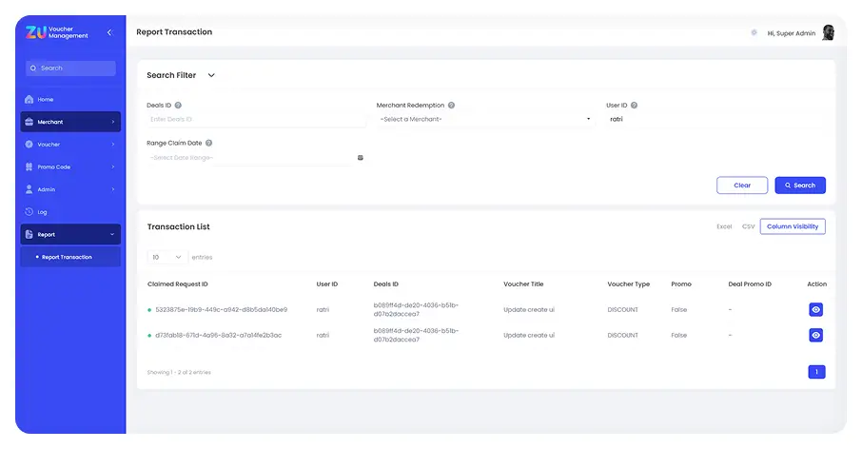Click the Enter Deals ID input field
Image resolution: width=862 pixels, height=449 pixels.
click(255, 120)
